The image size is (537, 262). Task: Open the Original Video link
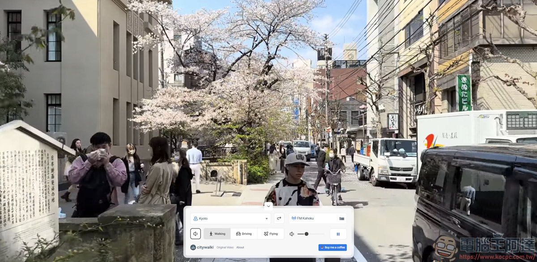click(x=225, y=247)
